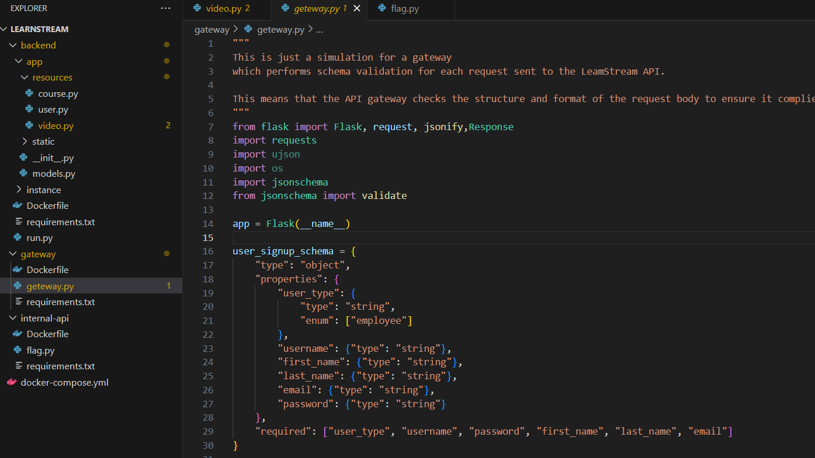Open the backend Dockerfile
815x458 pixels.
tap(47, 205)
